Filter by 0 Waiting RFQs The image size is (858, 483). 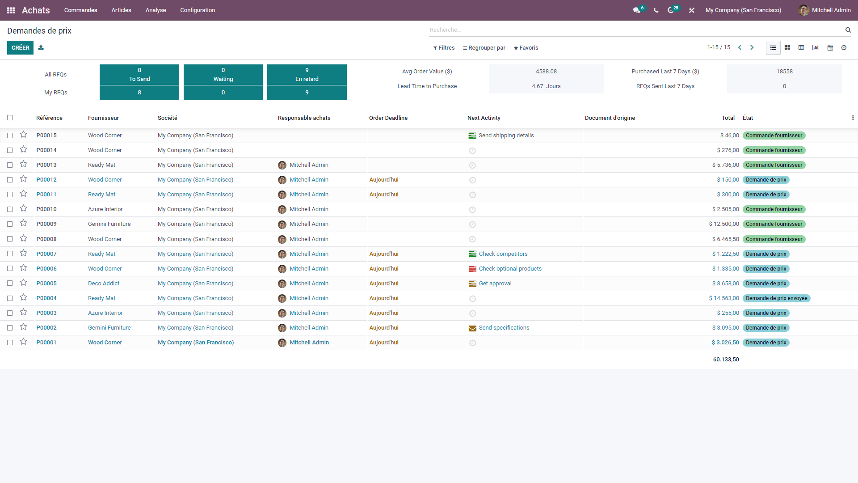click(223, 74)
